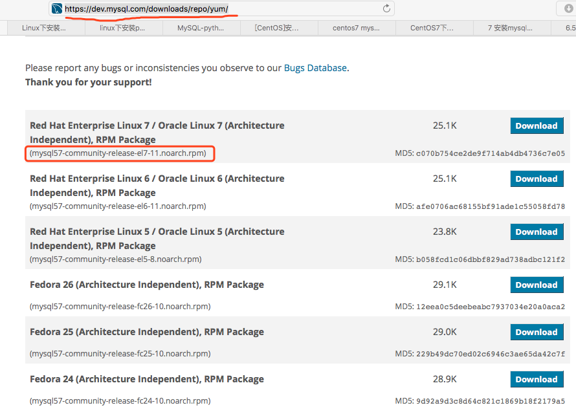Viewport: 576px width, 414px height.
Task: Switch to the 'CentOS7下...' tab
Action: coord(432,28)
